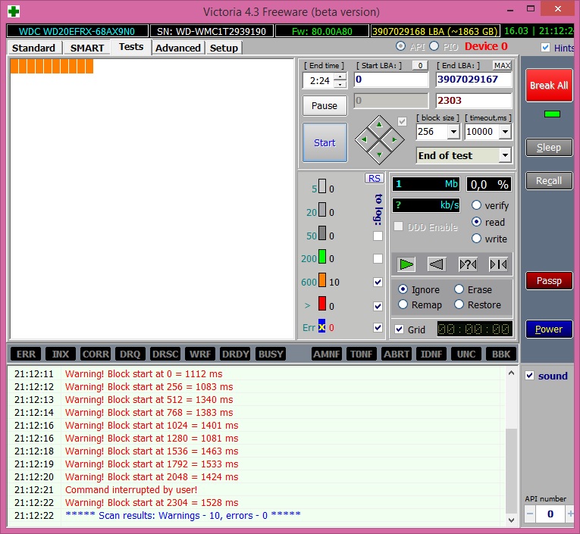Viewport: 580px width, 534px height.
Task: Click the green cross application icon
Action: click(14, 11)
